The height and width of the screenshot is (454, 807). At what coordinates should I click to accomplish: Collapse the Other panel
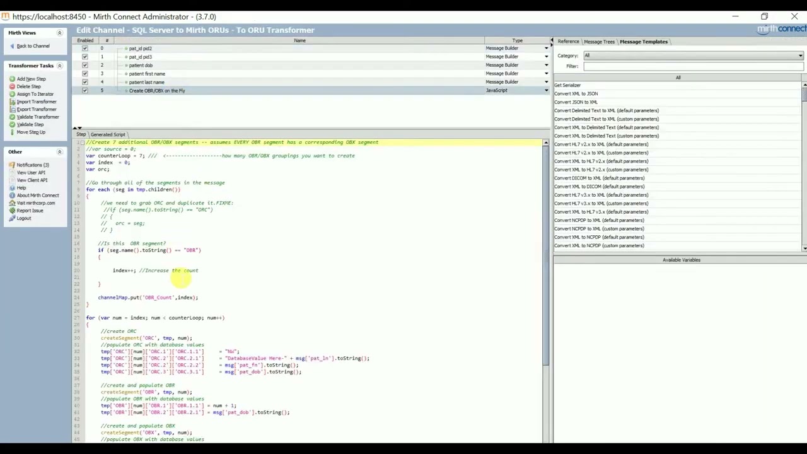[x=60, y=152]
